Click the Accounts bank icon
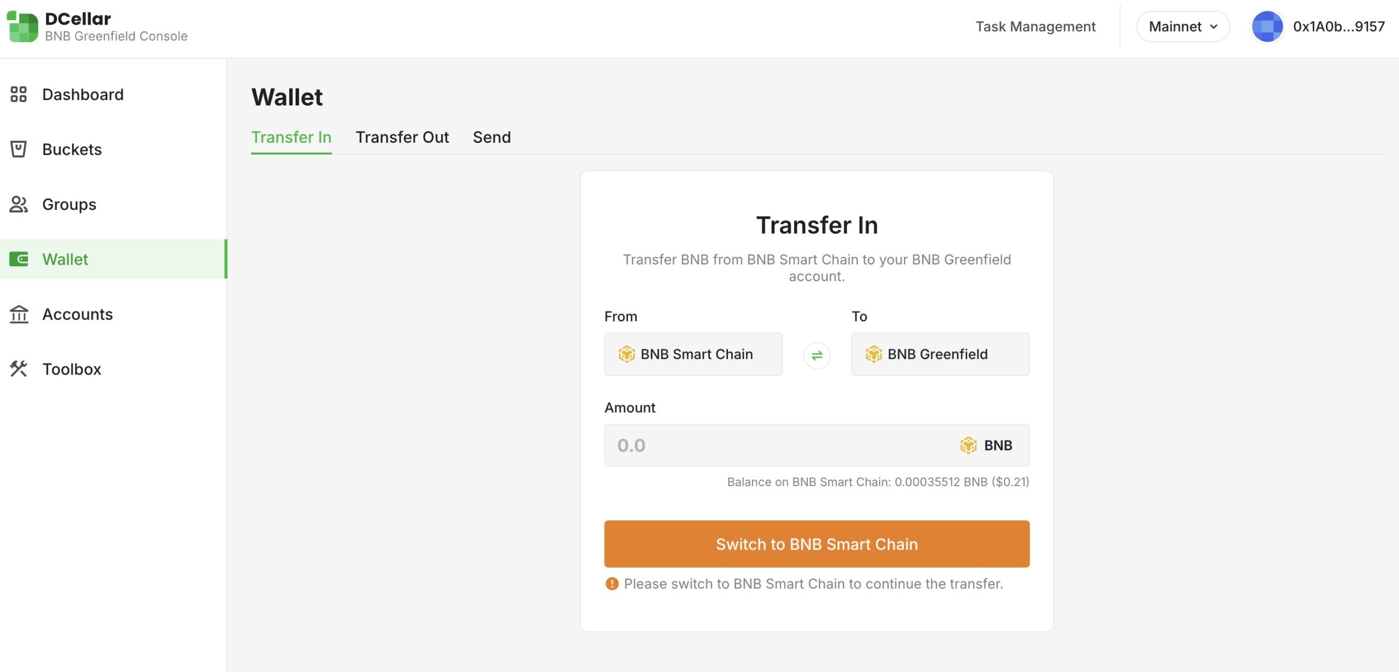1399x672 pixels. tap(19, 314)
